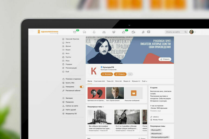Screen dimensions: 209x139
Task: Switch to 'Темы' group tab
Action: click(110, 81)
